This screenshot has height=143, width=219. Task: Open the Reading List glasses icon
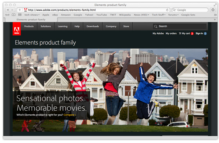pyautogui.click(x=7, y=15)
